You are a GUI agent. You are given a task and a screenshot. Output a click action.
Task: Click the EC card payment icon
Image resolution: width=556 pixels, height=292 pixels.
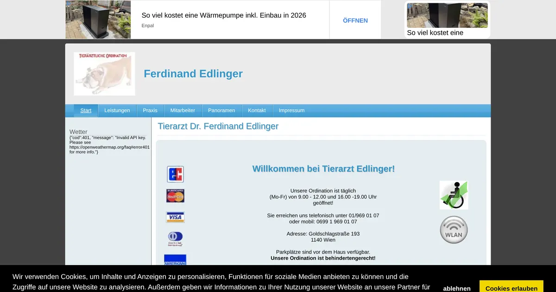click(x=175, y=174)
